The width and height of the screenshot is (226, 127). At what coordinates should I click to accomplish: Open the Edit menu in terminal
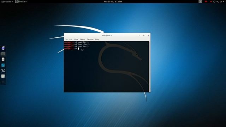71,39
